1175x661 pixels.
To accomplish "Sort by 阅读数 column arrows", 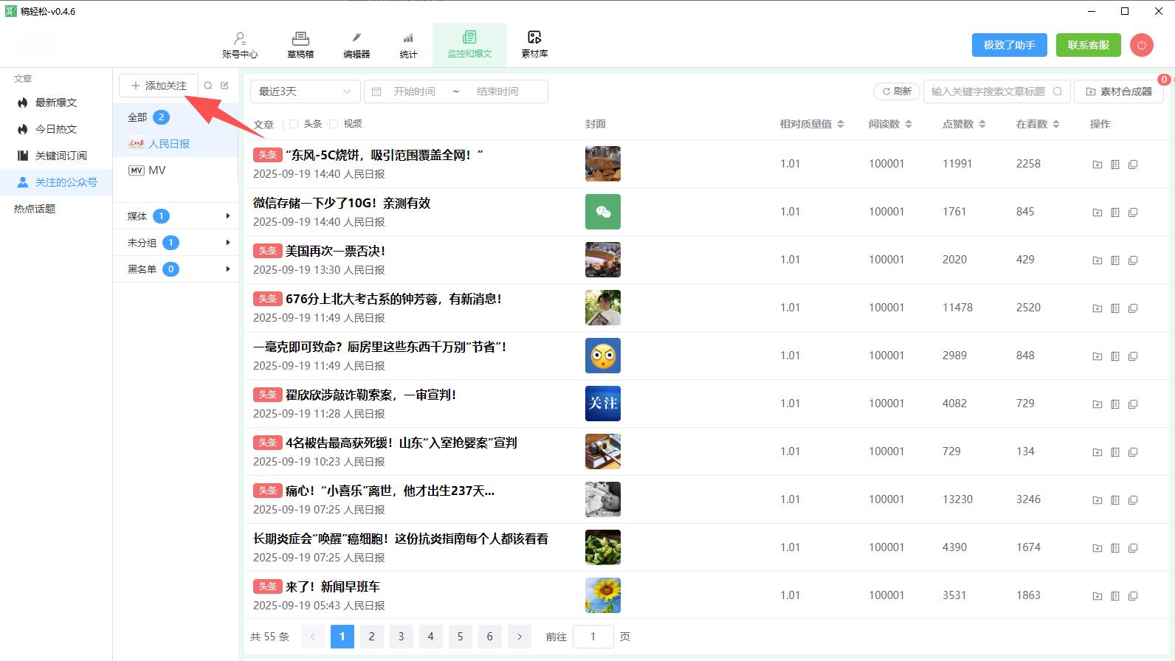I will [x=909, y=124].
